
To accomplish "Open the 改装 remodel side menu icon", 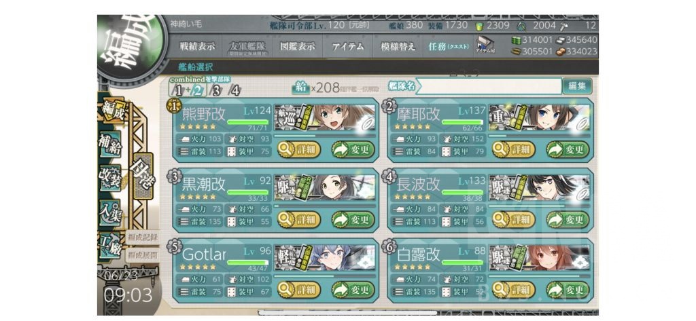I will point(109,179).
